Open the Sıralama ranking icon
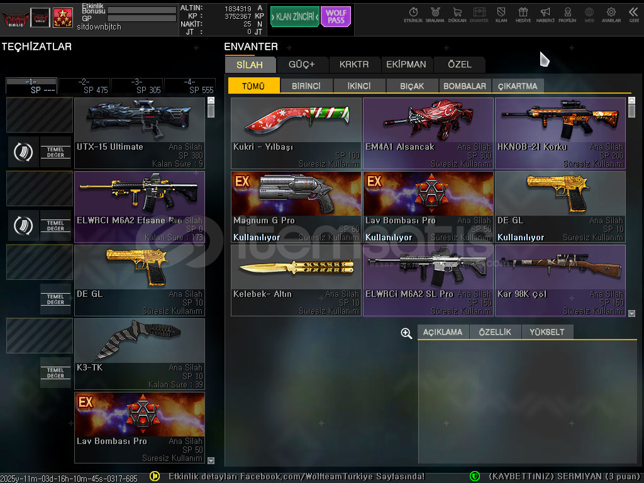 (x=435, y=15)
